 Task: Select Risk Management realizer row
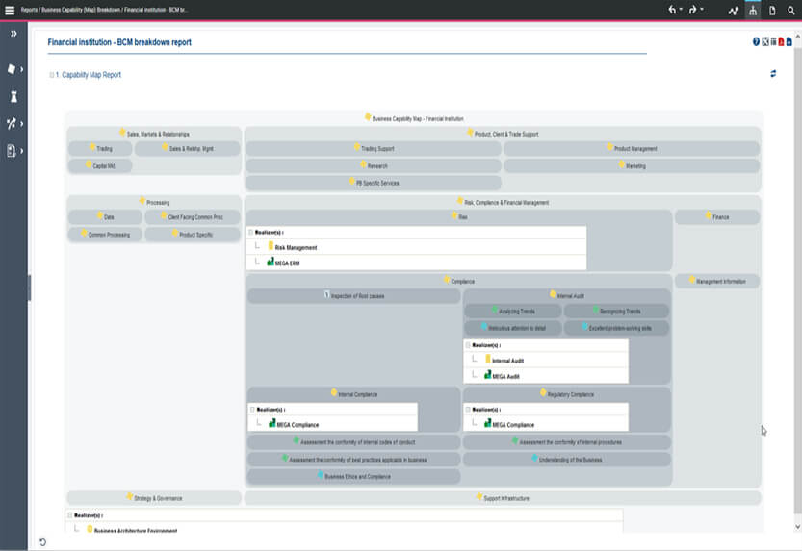coord(416,247)
